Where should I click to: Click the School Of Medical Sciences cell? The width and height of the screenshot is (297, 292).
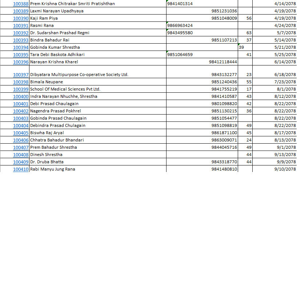[x=65, y=89]
